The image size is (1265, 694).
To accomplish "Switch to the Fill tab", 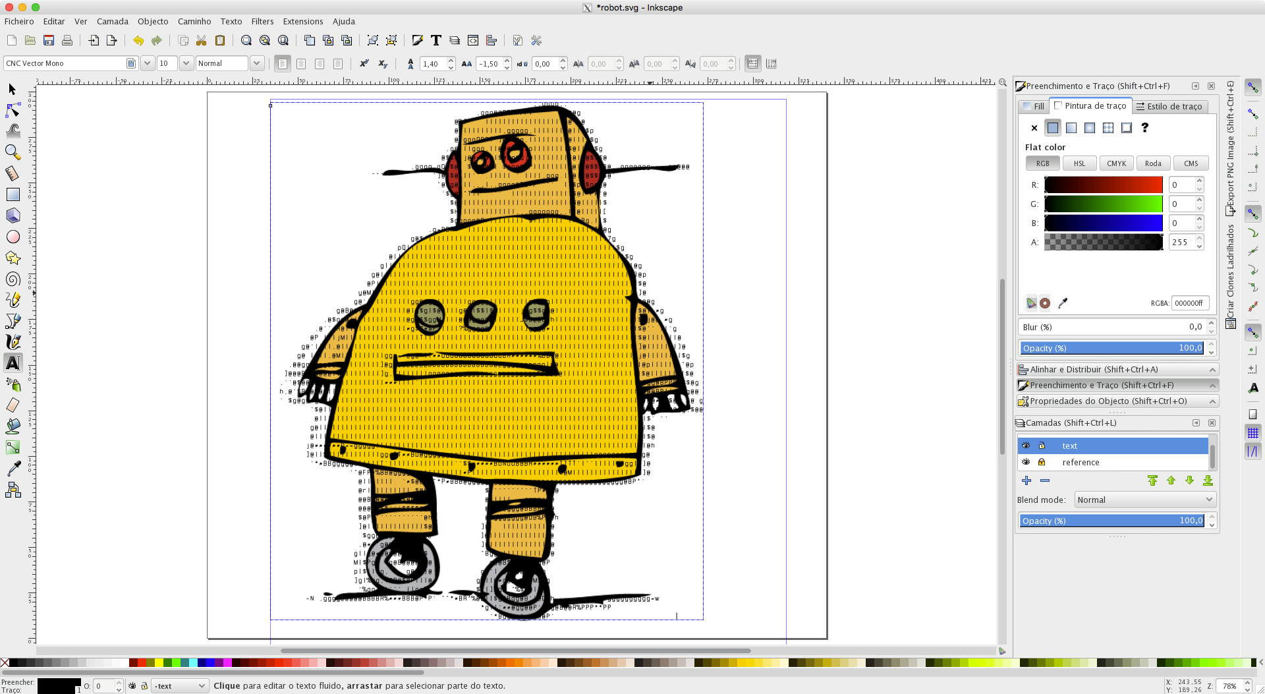I will click(1033, 106).
